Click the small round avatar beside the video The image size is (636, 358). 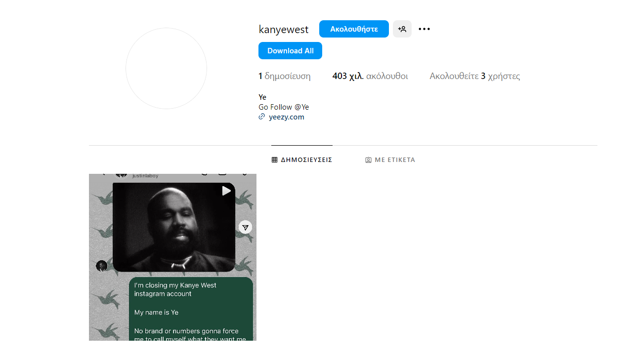(101, 266)
